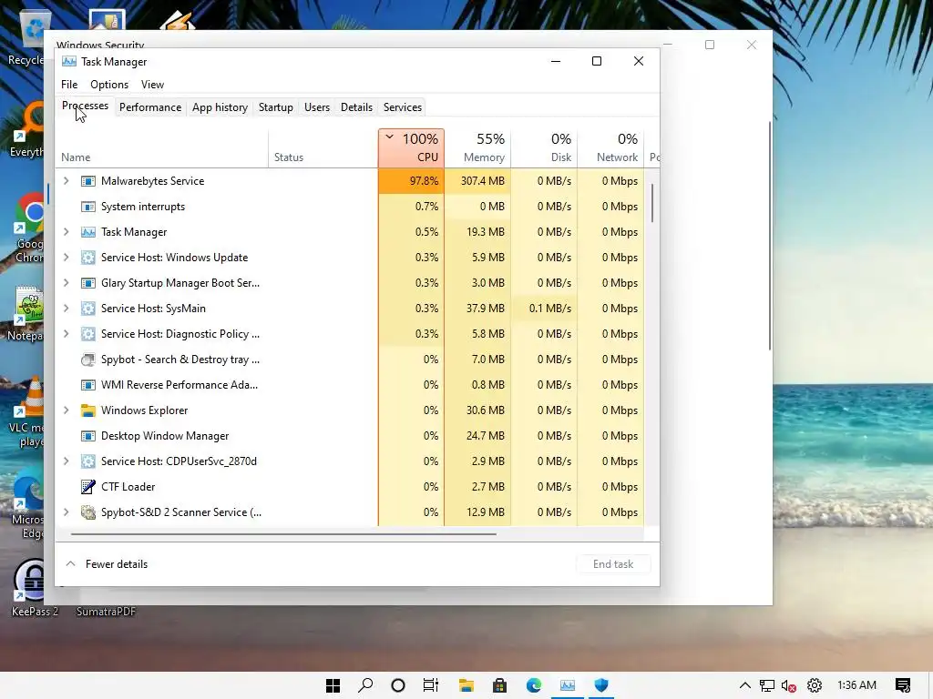
Task: Click the Task Manager title bar icon
Action: 69,62
